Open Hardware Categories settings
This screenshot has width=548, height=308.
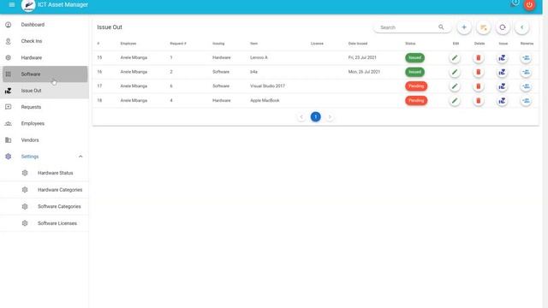[45, 190]
